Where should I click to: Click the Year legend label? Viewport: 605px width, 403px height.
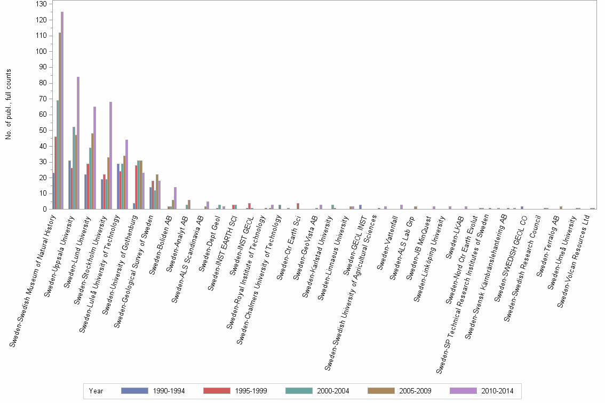96,391
